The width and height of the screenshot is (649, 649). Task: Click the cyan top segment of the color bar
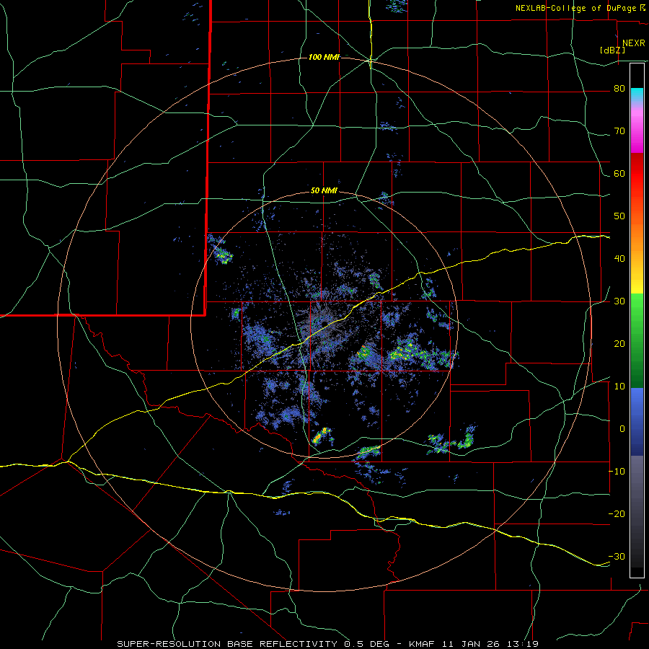coord(637,94)
